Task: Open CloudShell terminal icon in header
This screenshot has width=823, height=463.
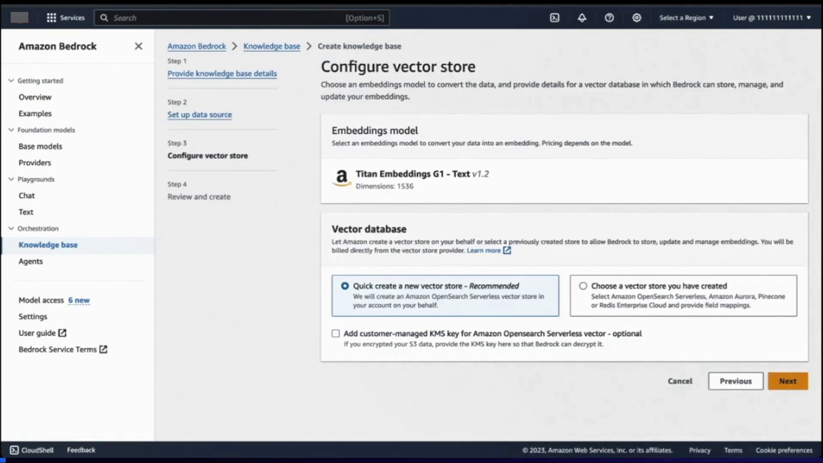Action: 555,18
